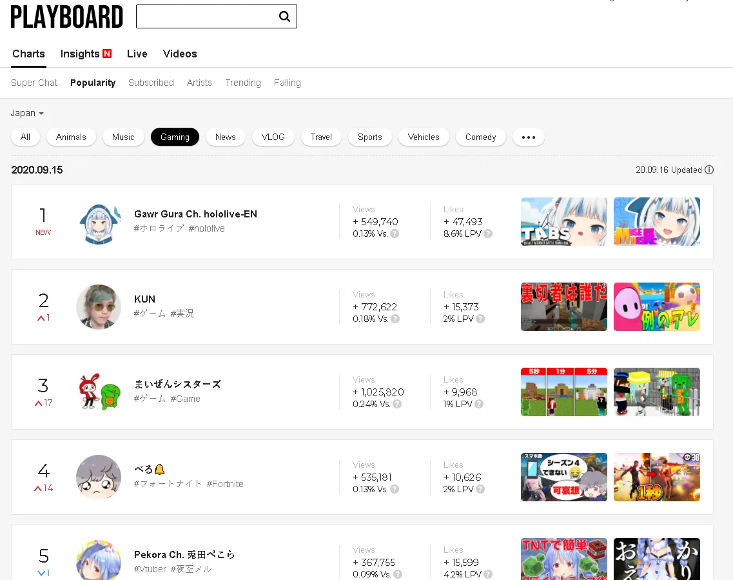733x580 pixels.
Task: Open まいぜんシスターズ 5秒 1分 5分 thumbnail
Action: 564,392
